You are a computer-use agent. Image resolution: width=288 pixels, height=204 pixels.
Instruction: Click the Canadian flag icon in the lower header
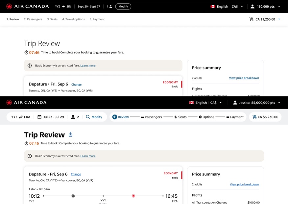[x=191, y=103]
